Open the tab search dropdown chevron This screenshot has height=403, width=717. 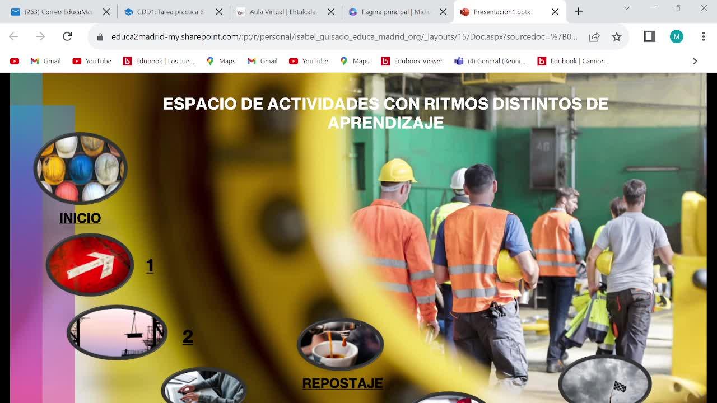(627, 8)
